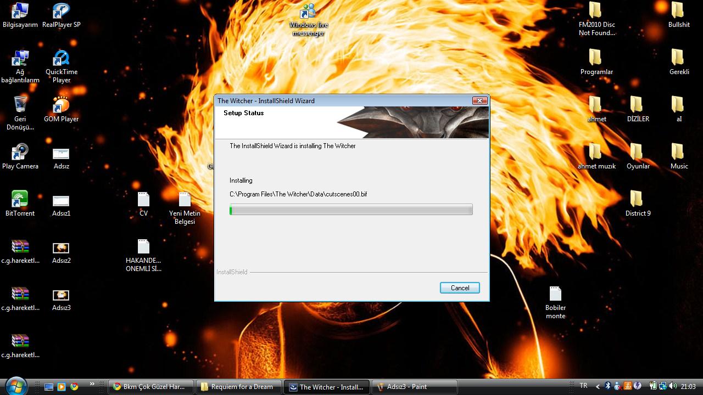Viewport: 703px width, 395px height.
Task: Switch to Adsız3 - Paint window
Action: (415, 387)
